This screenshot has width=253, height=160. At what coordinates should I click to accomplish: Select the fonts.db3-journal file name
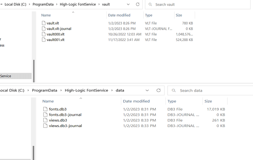pyautogui.click(x=65, y=115)
